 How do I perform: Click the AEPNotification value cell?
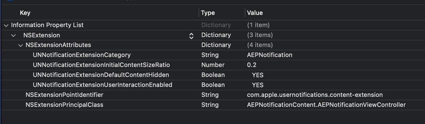[x=270, y=55]
